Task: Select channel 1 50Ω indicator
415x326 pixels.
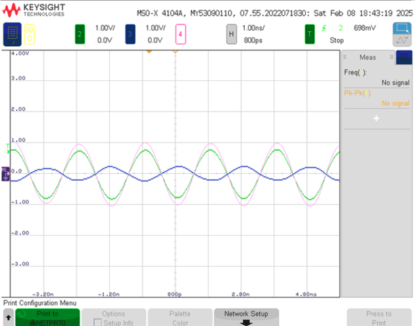Action: coord(30,34)
